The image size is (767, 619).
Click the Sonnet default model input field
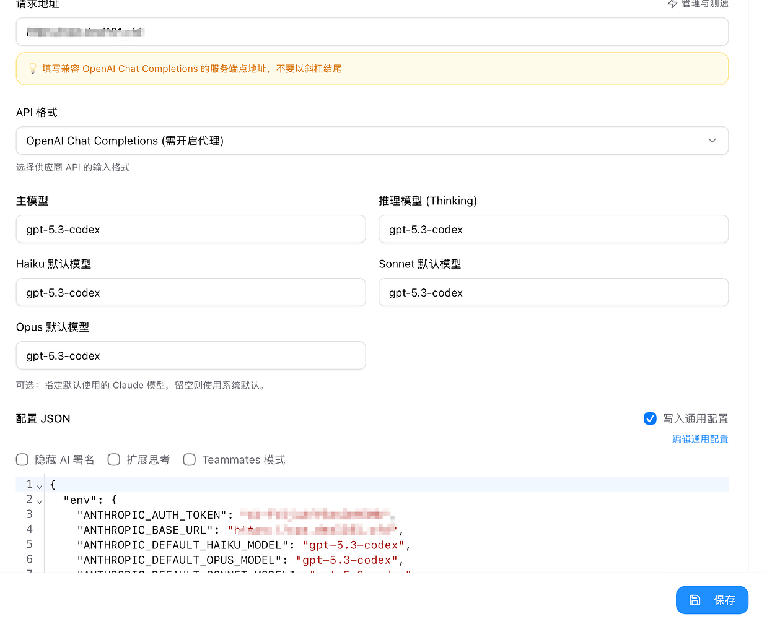point(553,293)
